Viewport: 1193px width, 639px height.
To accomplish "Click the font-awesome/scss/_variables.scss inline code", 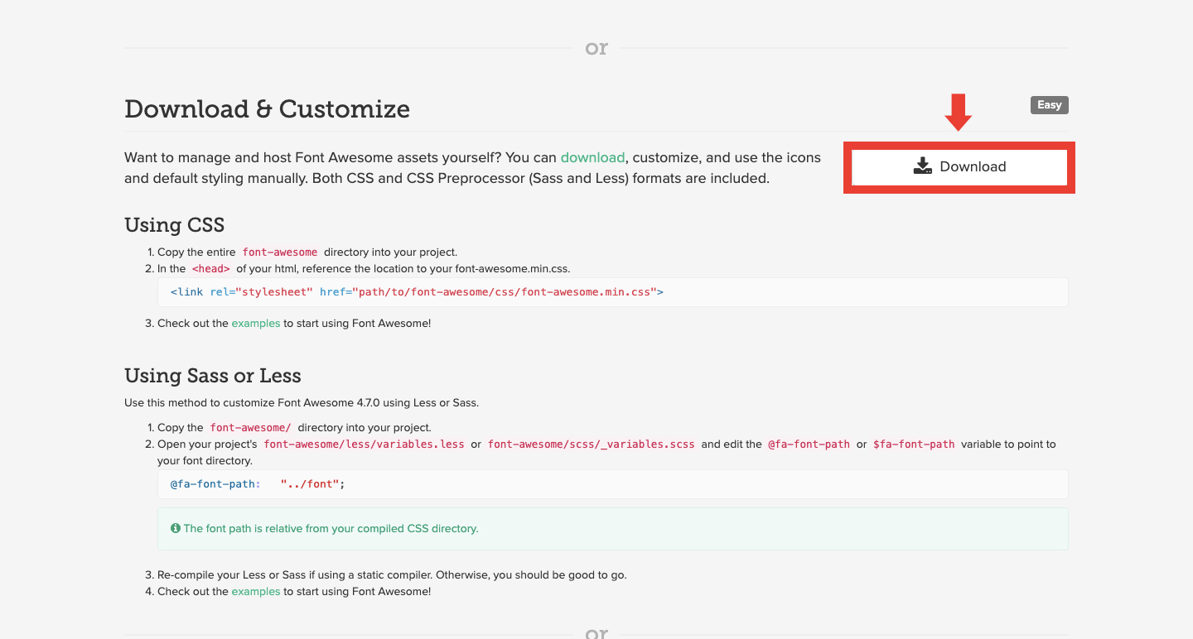I will (x=592, y=444).
